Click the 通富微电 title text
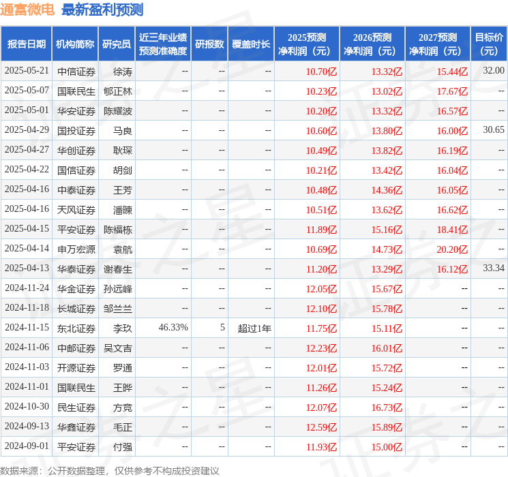This screenshot has height=477, width=508. 27,10
